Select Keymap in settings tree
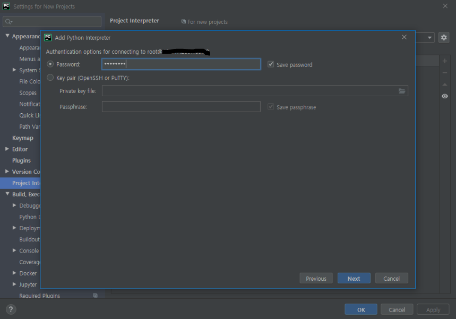The image size is (456, 319). pyautogui.click(x=23, y=138)
